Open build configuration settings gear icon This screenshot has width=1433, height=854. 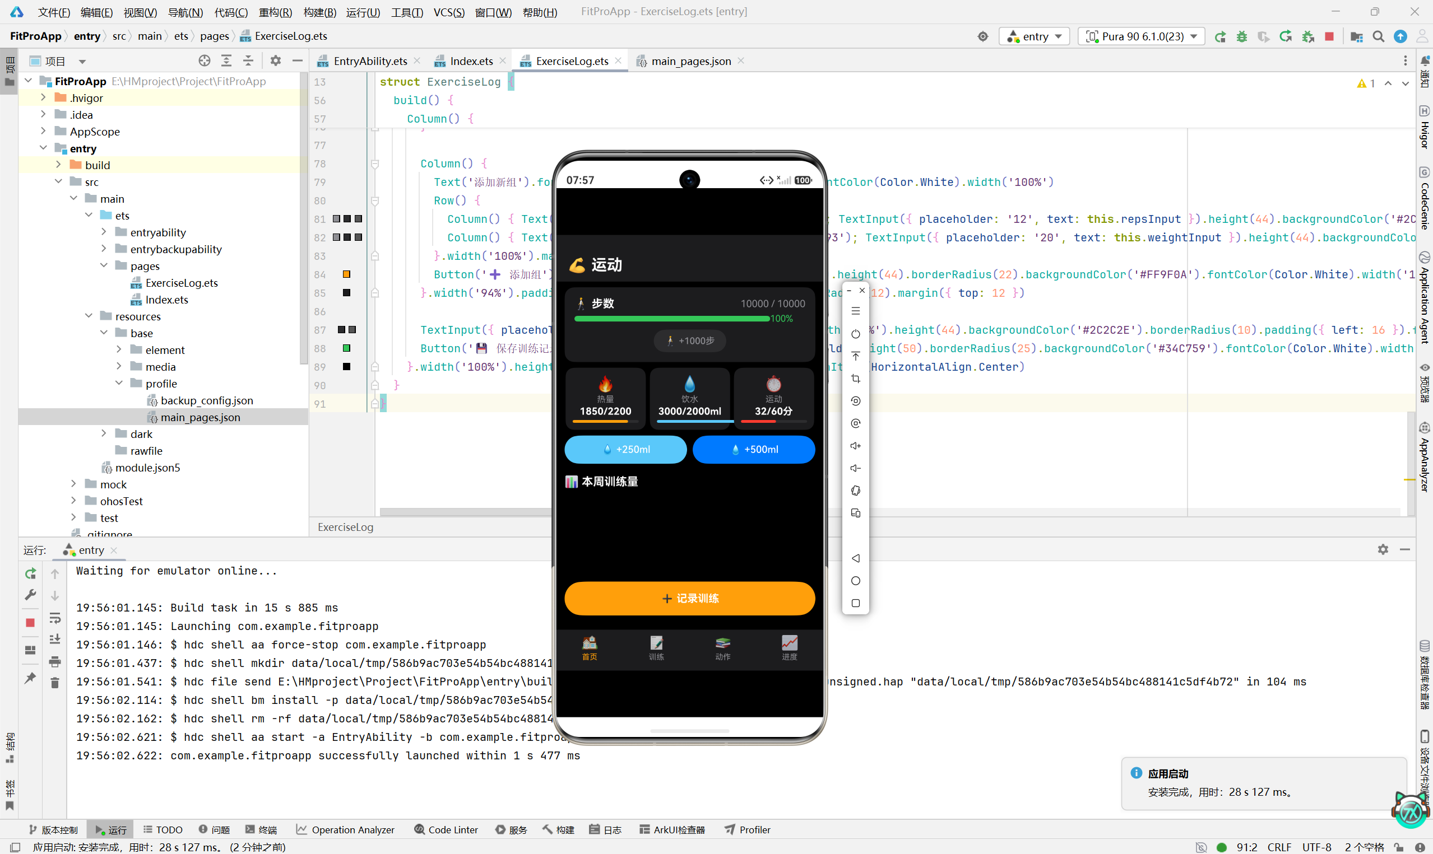tap(982, 36)
